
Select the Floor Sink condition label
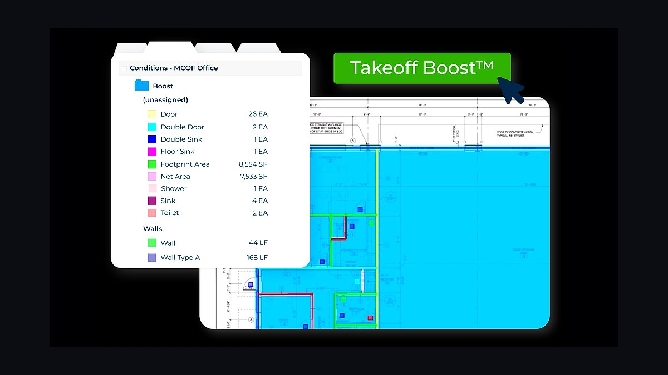pos(178,151)
